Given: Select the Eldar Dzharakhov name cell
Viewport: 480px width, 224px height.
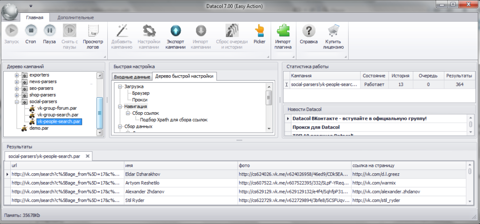Looking at the screenshot, I should pyautogui.click(x=180, y=174).
